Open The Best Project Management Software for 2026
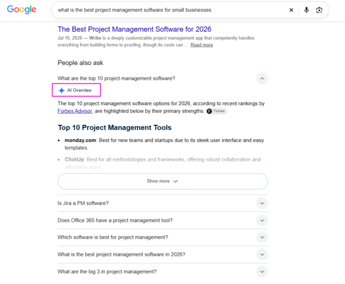Screen dimensions: 345x284 (135, 29)
